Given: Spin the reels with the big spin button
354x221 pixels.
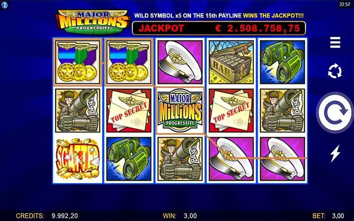Looking at the screenshot, I should (335, 113).
